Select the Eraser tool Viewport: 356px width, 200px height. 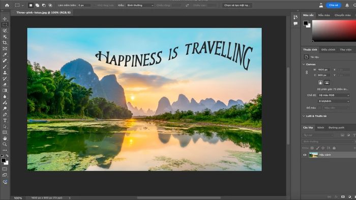coord(5,84)
